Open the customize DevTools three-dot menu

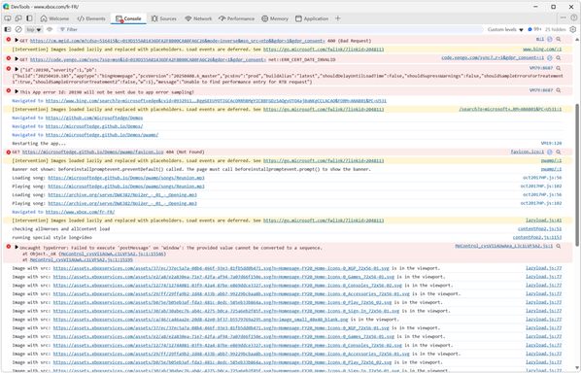pos(564,17)
